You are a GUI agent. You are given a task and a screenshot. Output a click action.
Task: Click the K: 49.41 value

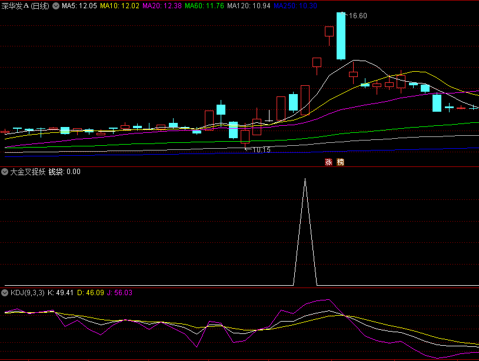[61, 293]
